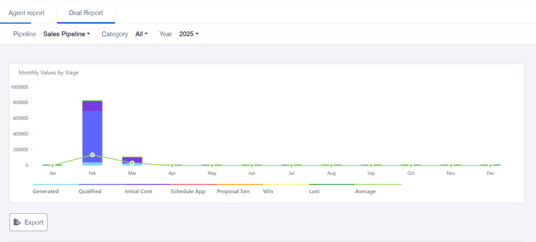Toggle the Win legend series
The height and width of the screenshot is (242, 536).
[268, 191]
